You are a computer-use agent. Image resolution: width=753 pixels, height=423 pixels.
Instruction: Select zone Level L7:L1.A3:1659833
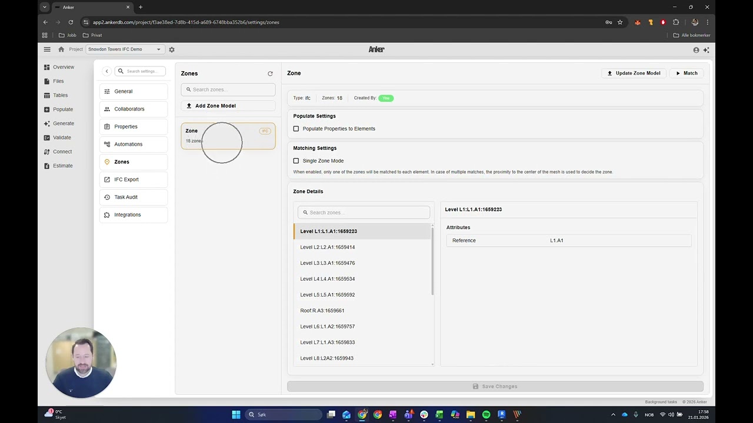pos(362,343)
